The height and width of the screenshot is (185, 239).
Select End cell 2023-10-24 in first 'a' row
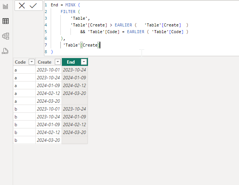[75, 70]
